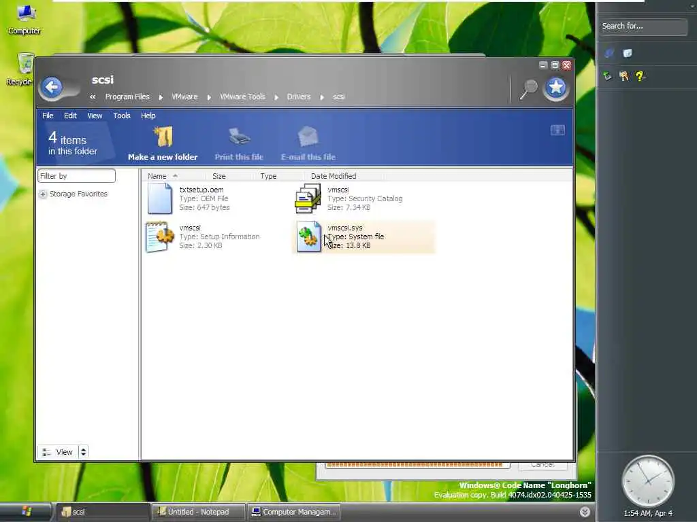Expand arrow after Program Files breadcrumb
The width and height of the screenshot is (697, 522).
click(161, 97)
